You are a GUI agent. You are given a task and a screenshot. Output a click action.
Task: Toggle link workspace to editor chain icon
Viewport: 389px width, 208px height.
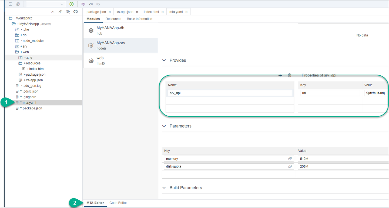[x=60, y=12]
